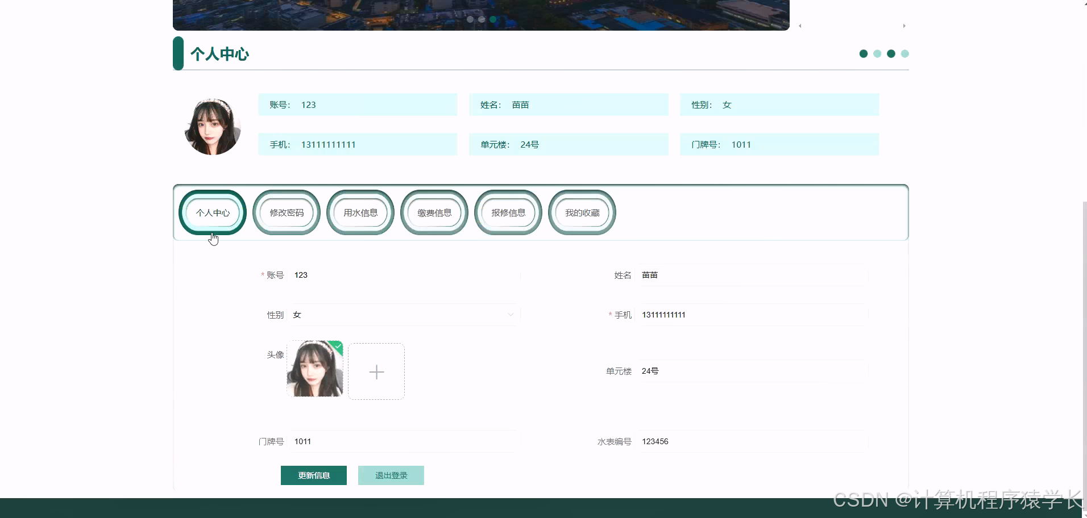1087x518 pixels.
Task: Open the 用水信息 tab
Action: (x=360, y=212)
